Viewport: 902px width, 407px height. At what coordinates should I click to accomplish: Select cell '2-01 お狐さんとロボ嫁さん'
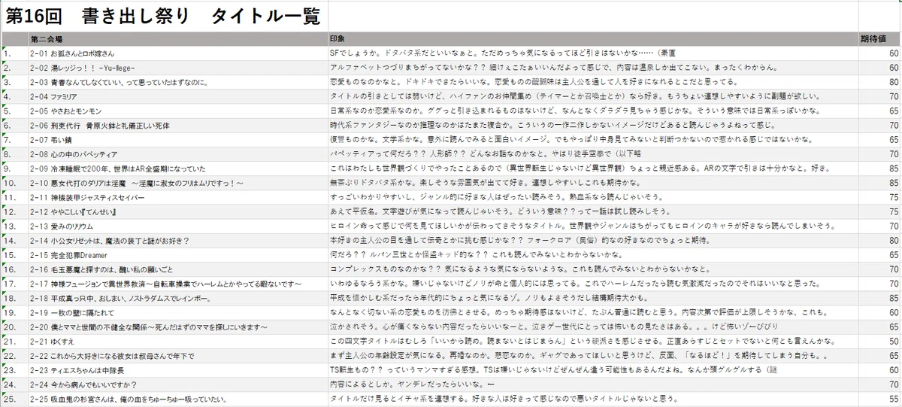point(178,53)
